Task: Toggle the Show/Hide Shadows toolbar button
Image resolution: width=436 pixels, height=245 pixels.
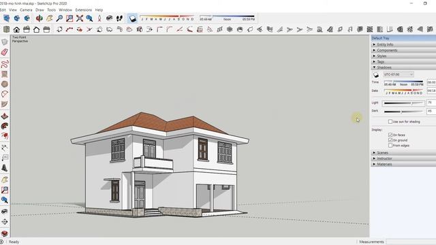Action: pyautogui.click(x=133, y=18)
